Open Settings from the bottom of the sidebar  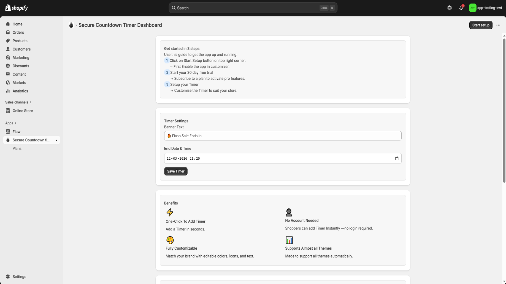tap(20, 276)
